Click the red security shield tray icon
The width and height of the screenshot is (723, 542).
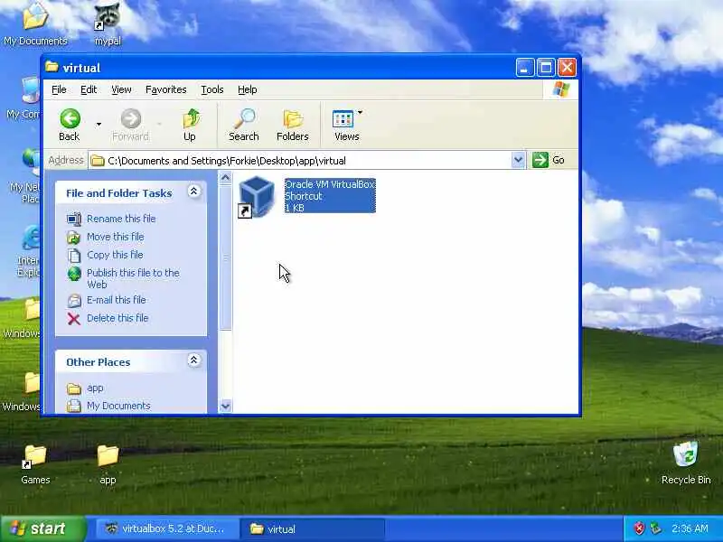(x=639, y=528)
